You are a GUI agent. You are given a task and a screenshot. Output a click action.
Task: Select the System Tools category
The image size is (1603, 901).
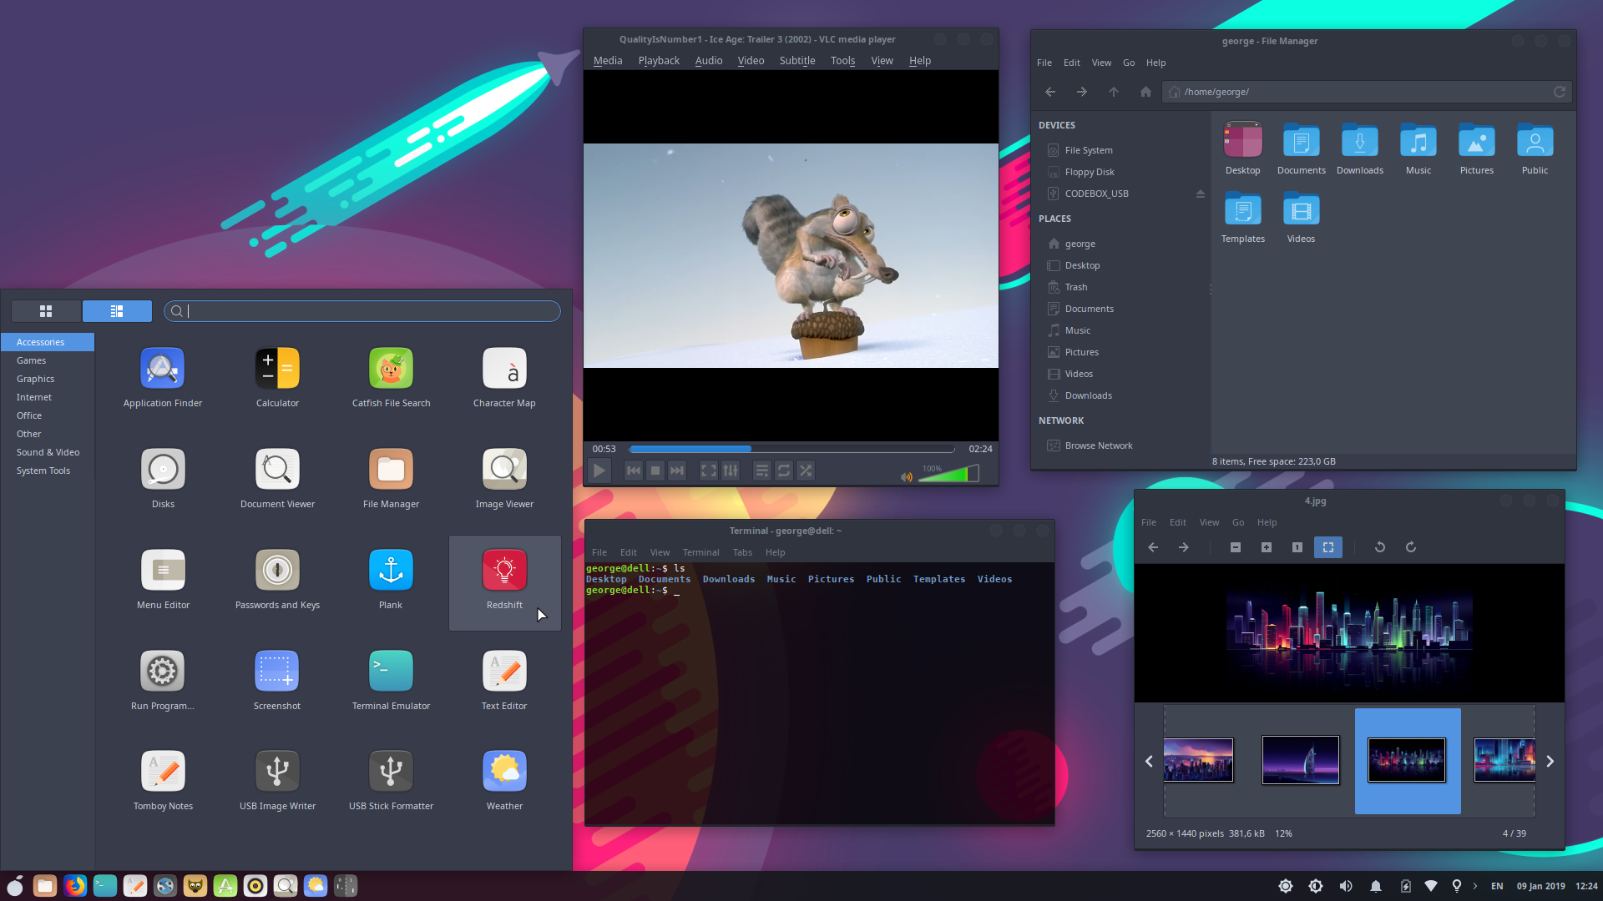[43, 471]
